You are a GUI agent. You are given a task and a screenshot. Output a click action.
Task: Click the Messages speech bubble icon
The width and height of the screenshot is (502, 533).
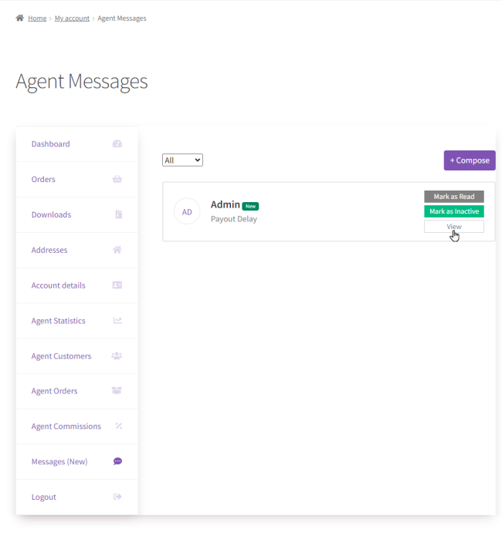tap(117, 461)
